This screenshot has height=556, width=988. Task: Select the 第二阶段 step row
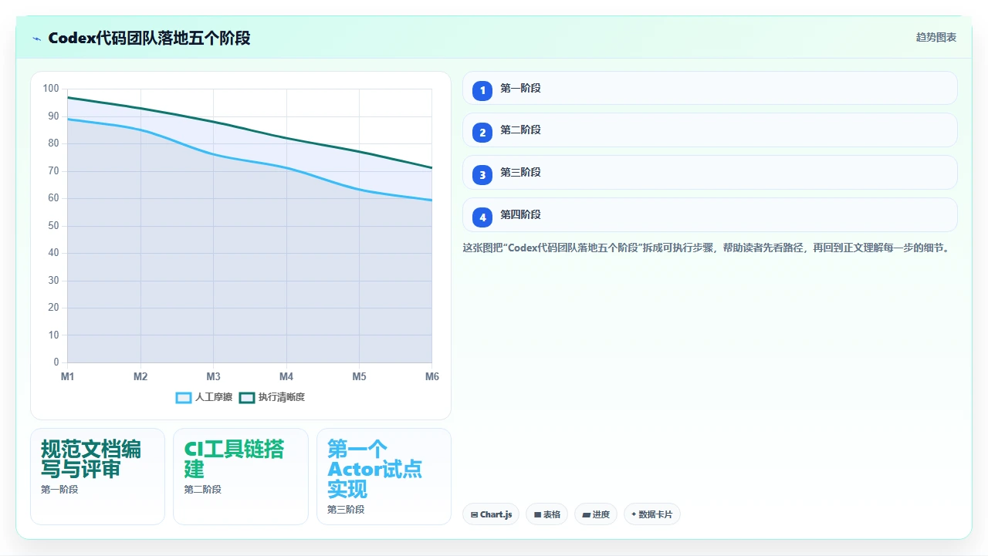[x=709, y=130]
